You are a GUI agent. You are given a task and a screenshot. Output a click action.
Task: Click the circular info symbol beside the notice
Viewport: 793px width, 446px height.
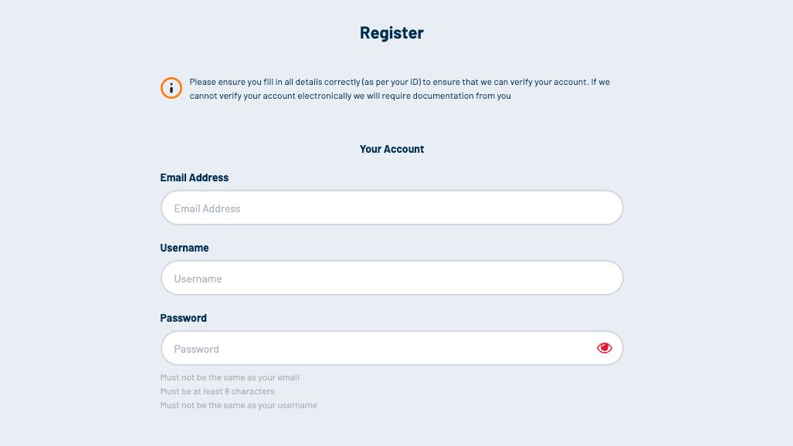pyautogui.click(x=171, y=88)
